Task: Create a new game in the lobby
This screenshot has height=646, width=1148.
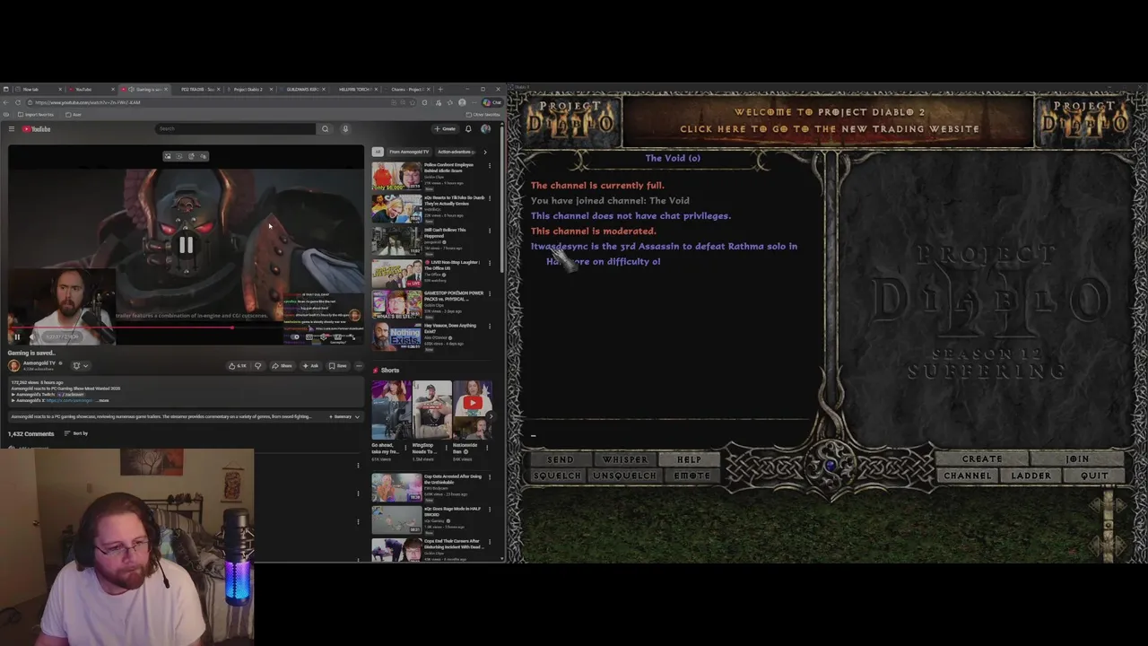Action: (x=982, y=459)
